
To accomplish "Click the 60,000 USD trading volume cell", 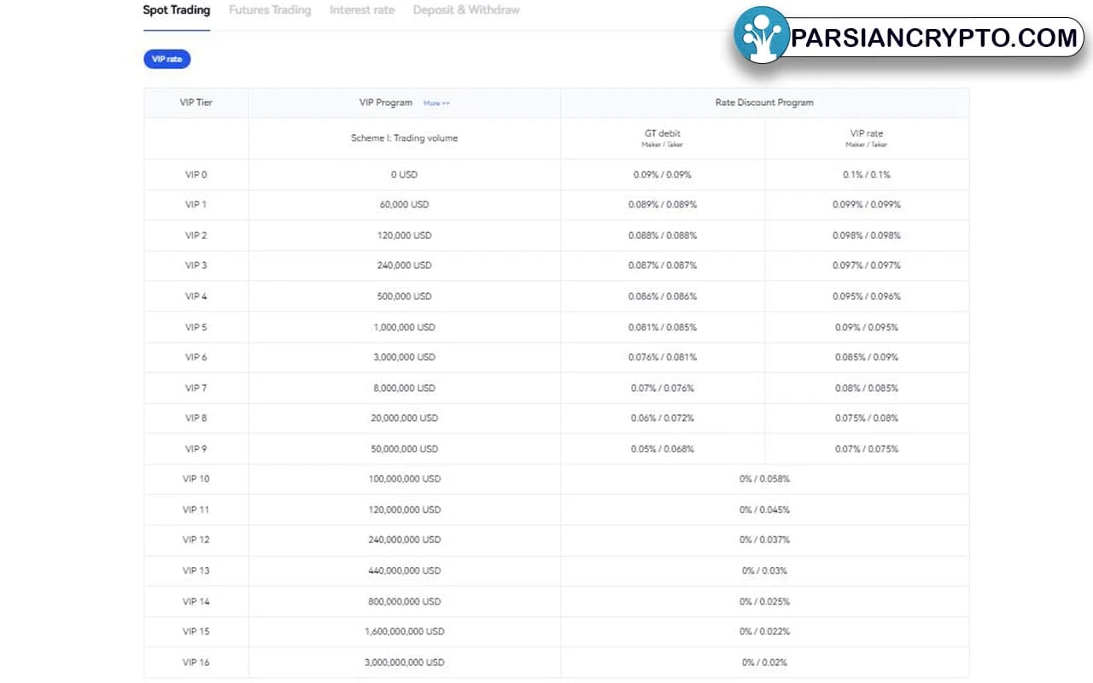I will pos(404,205).
